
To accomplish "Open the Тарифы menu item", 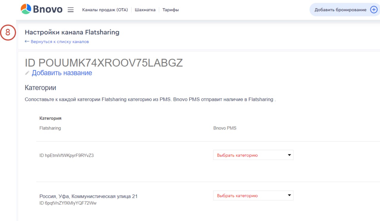I will point(171,10).
